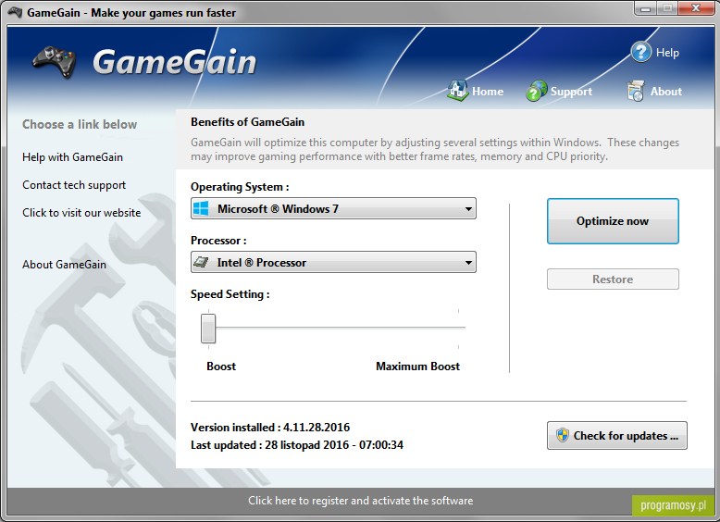720x522 pixels.
Task: Open the About GameGain sidebar link
Action: (64, 265)
